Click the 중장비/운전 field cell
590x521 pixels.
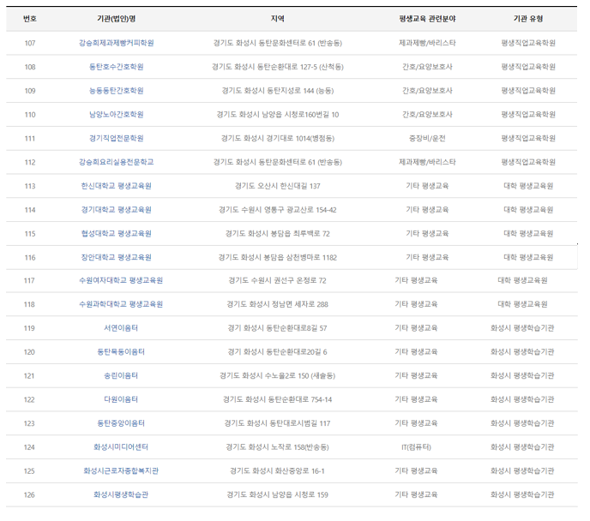(427, 138)
